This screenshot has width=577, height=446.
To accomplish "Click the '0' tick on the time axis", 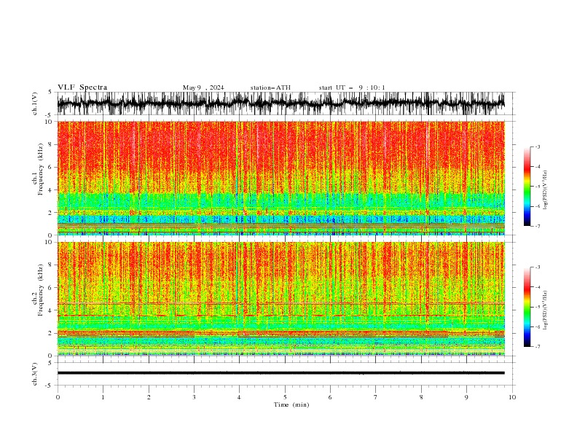I will pyautogui.click(x=58, y=397).
